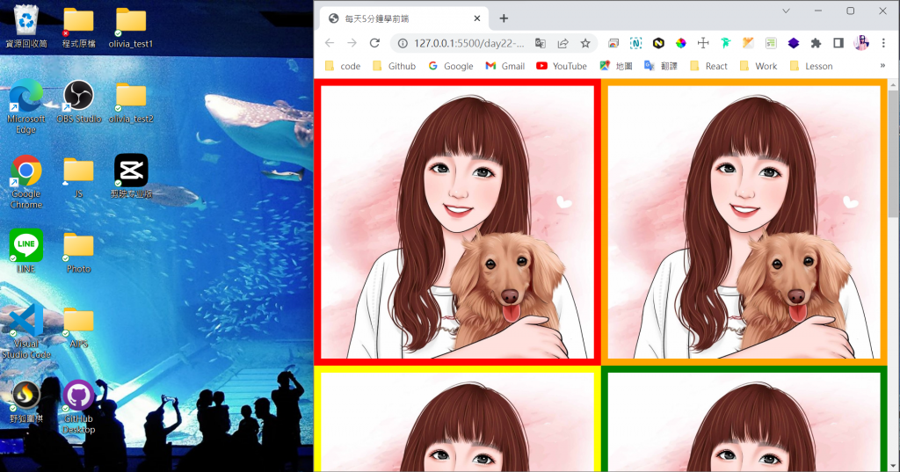Expand the tab search chevron
900x472 pixels.
[786, 11]
